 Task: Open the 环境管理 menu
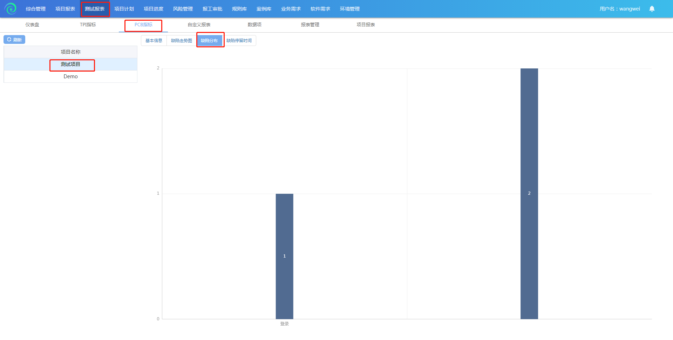(x=350, y=9)
